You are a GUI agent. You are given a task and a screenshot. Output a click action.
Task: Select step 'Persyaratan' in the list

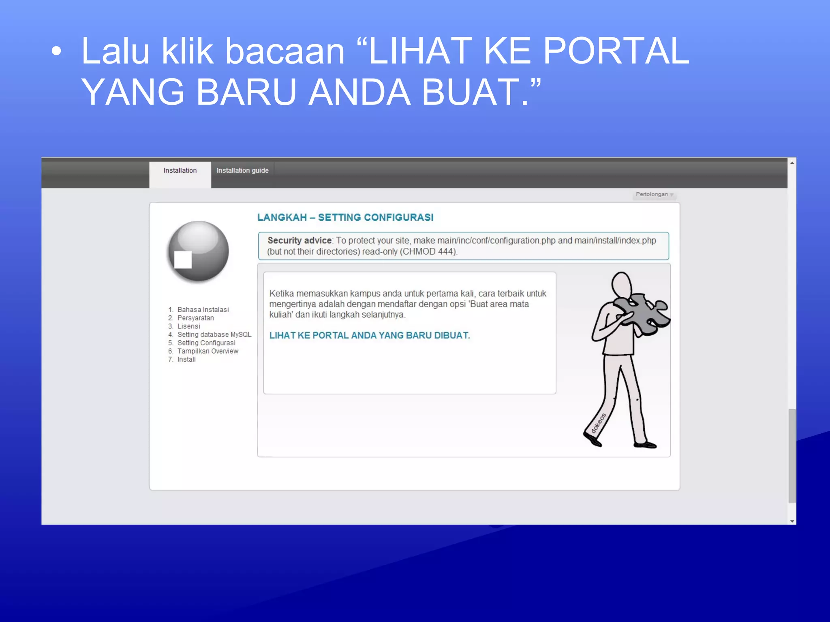click(195, 318)
